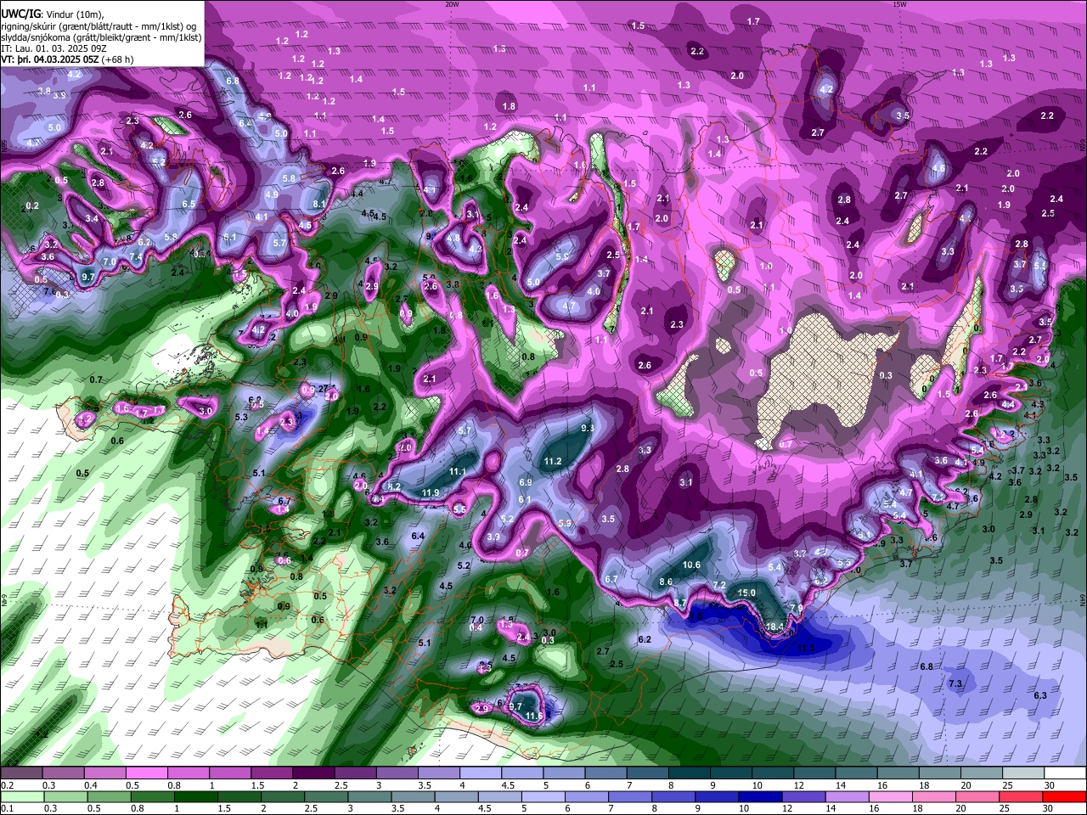
Task: Click the 15.0 precipitation value on the map
Action: [746, 593]
